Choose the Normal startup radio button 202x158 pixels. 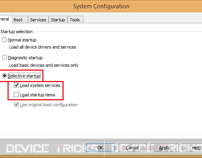[x=4, y=40]
